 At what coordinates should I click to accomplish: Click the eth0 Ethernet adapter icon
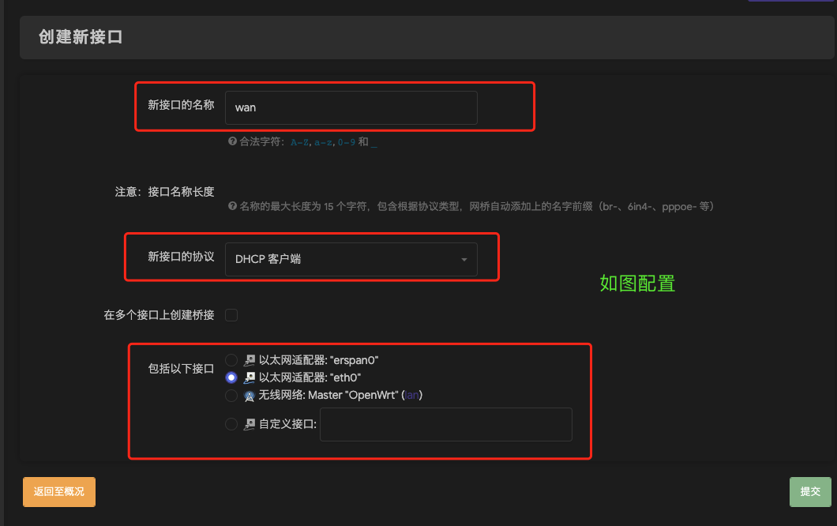[x=250, y=378]
